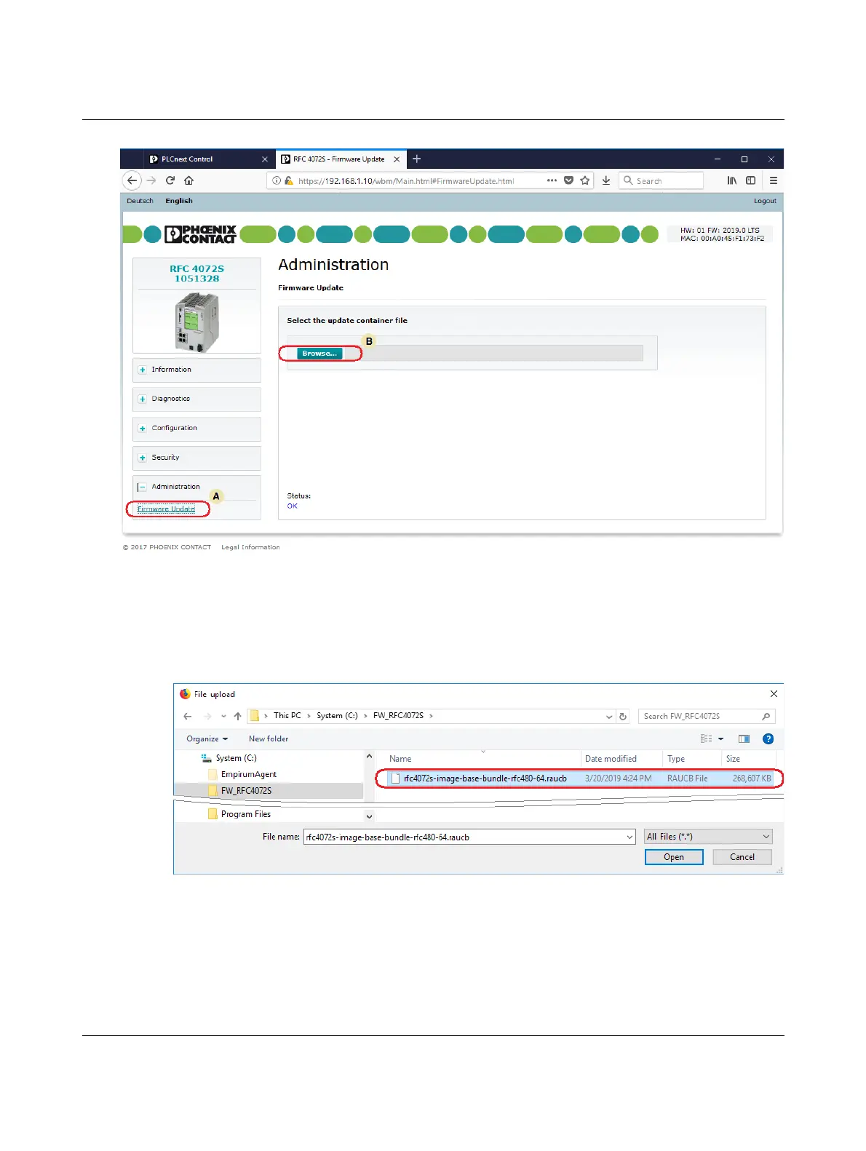The image size is (866, 1151).
Task: Open the Firefox hamburger menu
Action: point(774,180)
